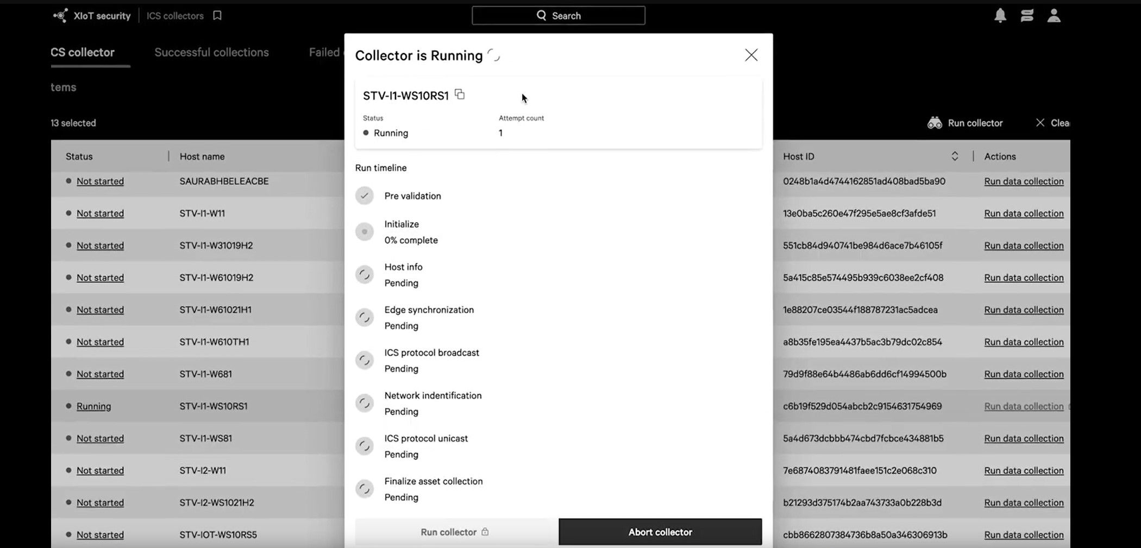This screenshot has width=1141, height=548.
Task: Run data collection for host 5a415c85e574495b939c6038ee2cf408
Action: pyautogui.click(x=1024, y=278)
